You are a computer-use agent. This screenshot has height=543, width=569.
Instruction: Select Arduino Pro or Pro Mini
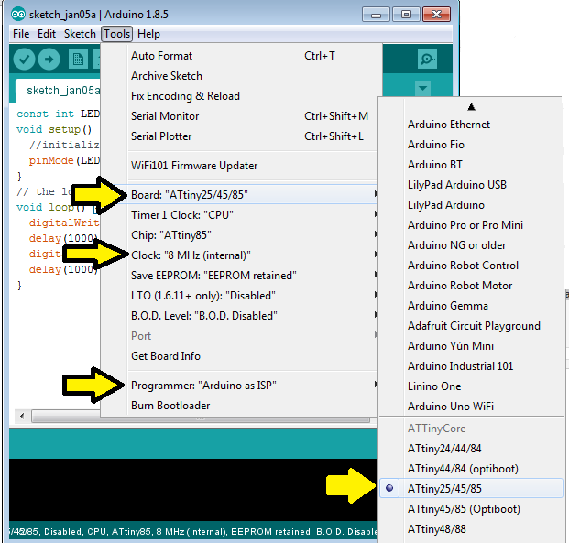click(471, 225)
